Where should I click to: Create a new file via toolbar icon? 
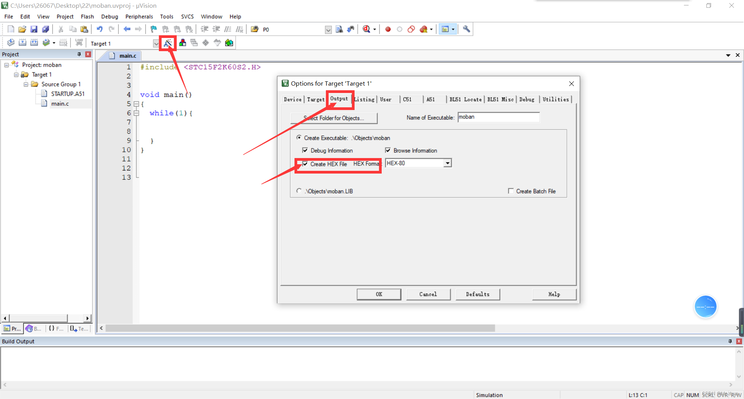point(11,29)
